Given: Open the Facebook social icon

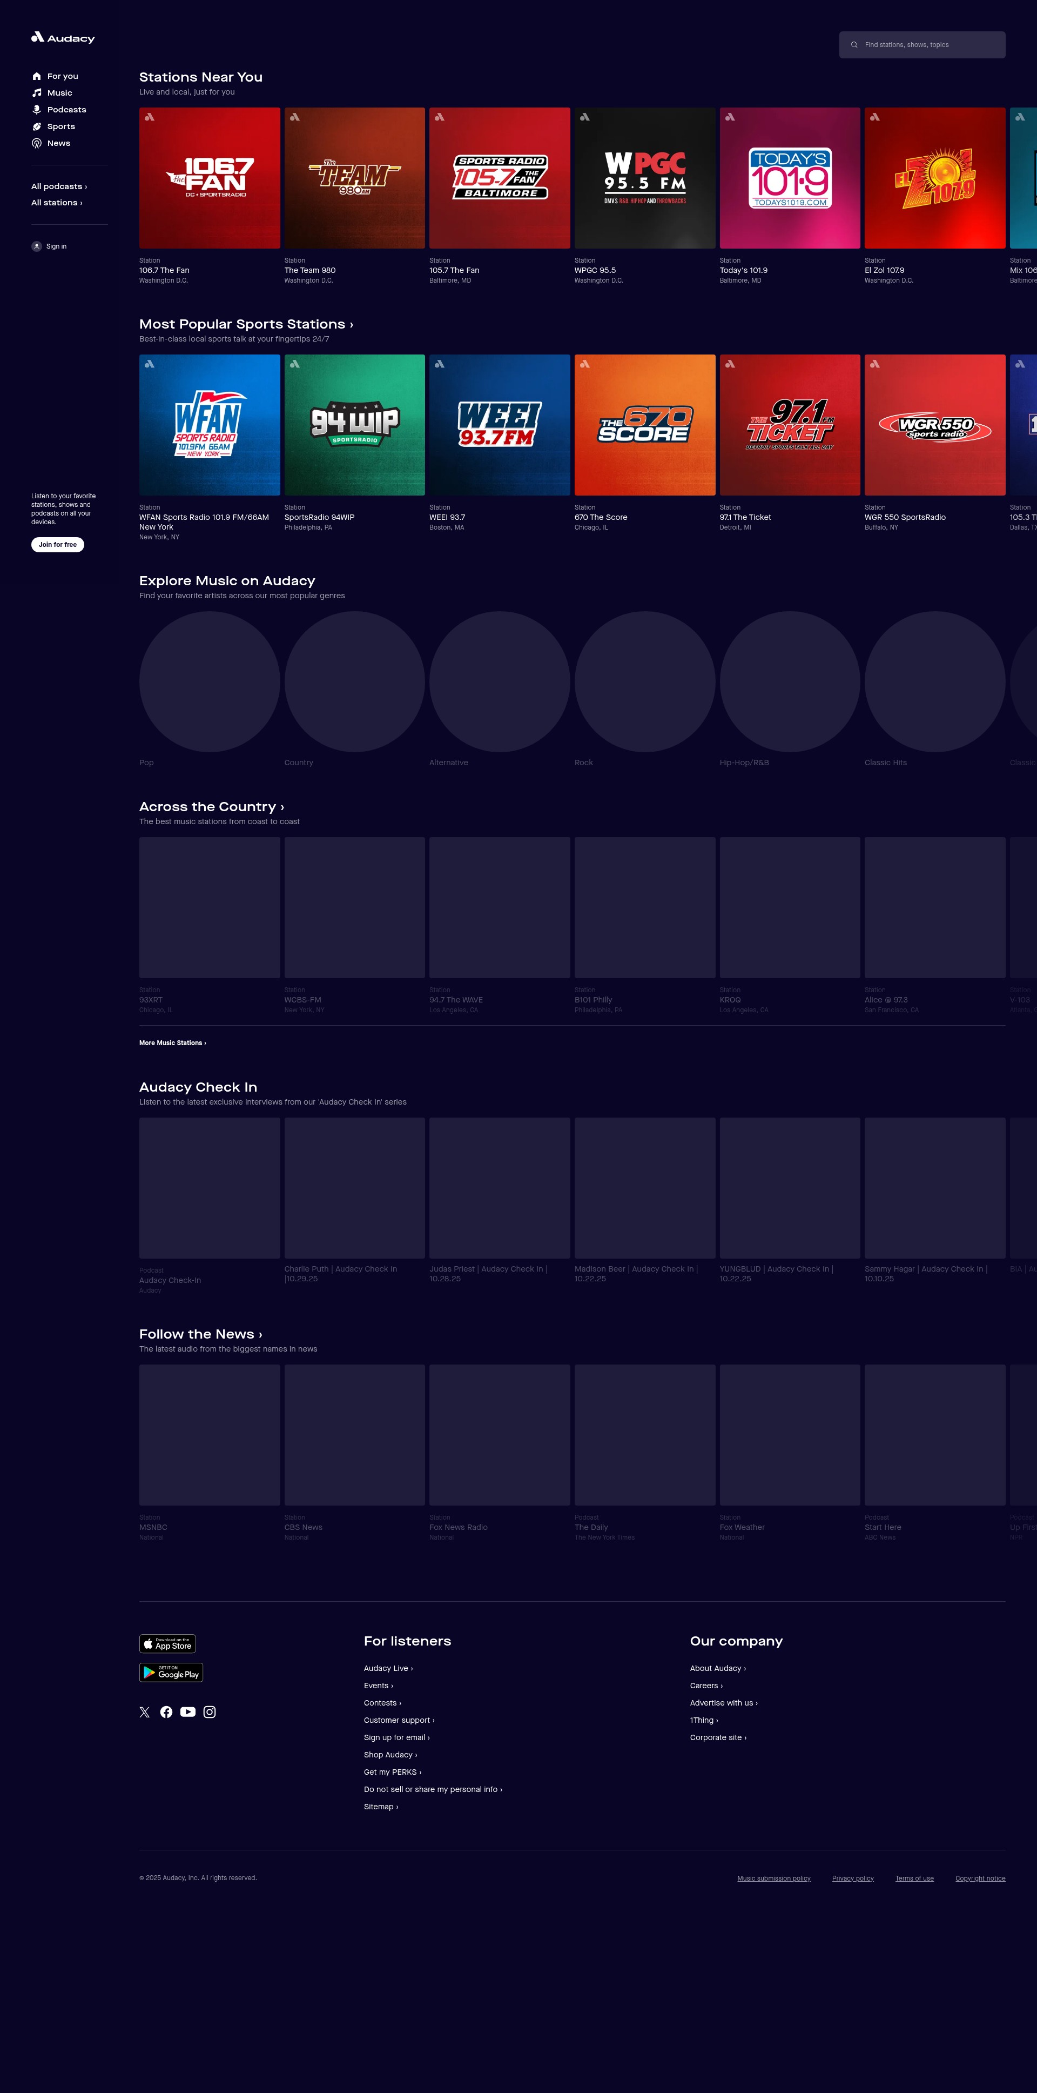Looking at the screenshot, I should coord(166,1712).
